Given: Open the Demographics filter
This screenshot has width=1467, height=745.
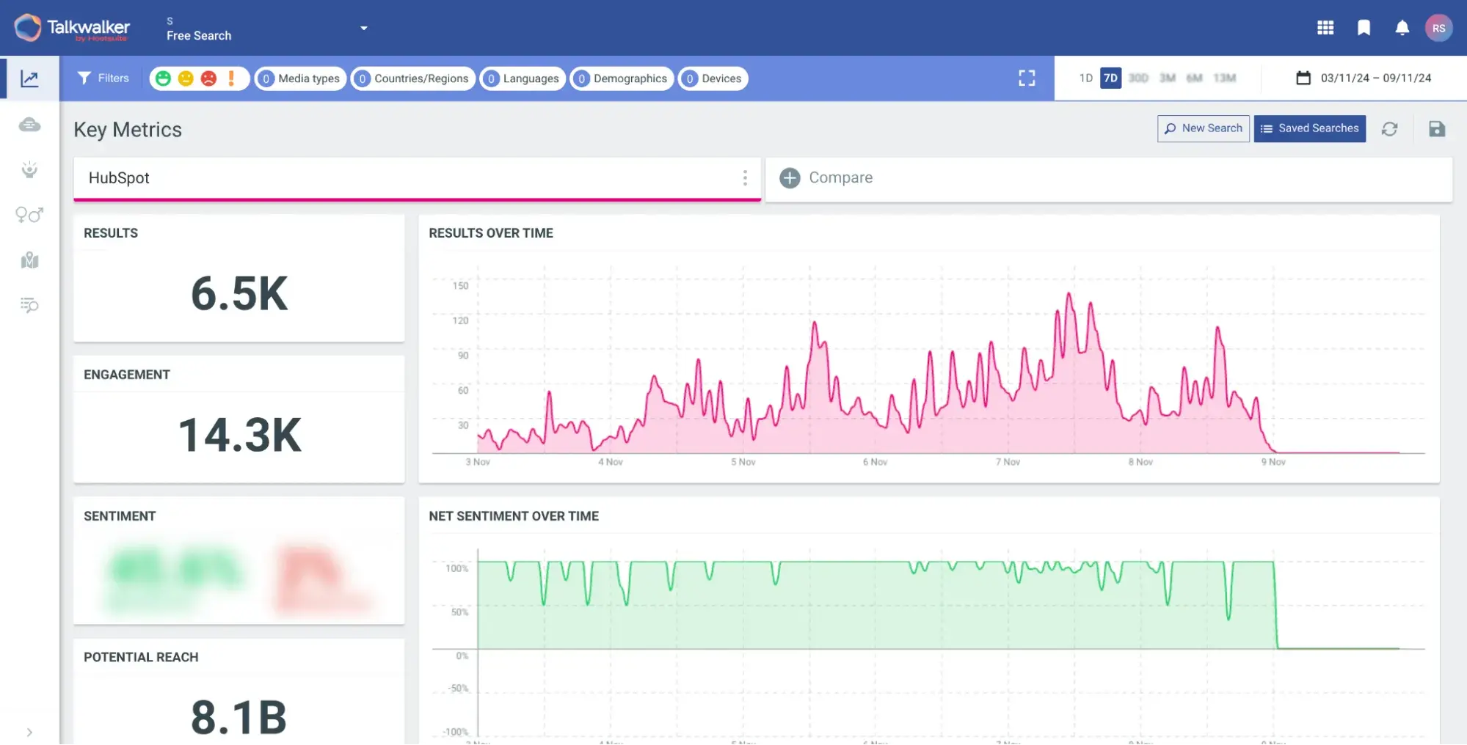Looking at the screenshot, I should (622, 78).
